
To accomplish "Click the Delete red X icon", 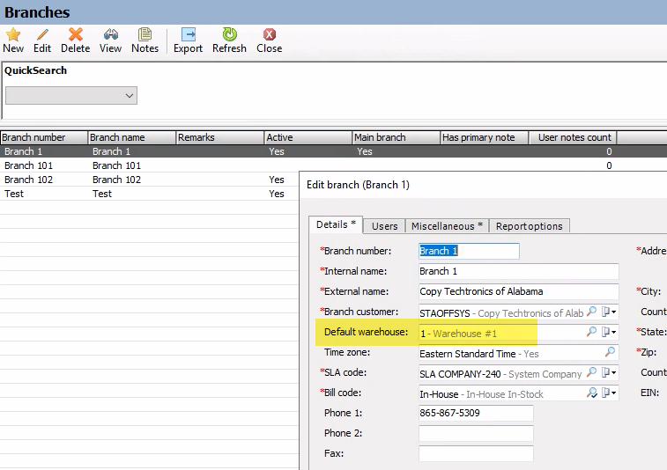I will (x=75, y=34).
